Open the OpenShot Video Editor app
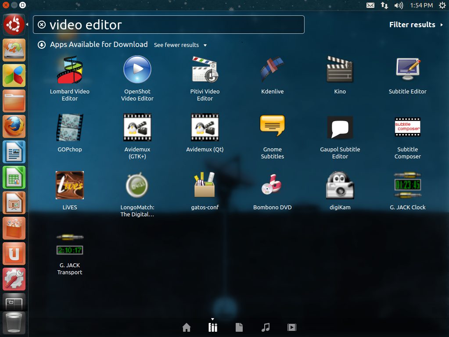449x337 pixels. tap(137, 70)
